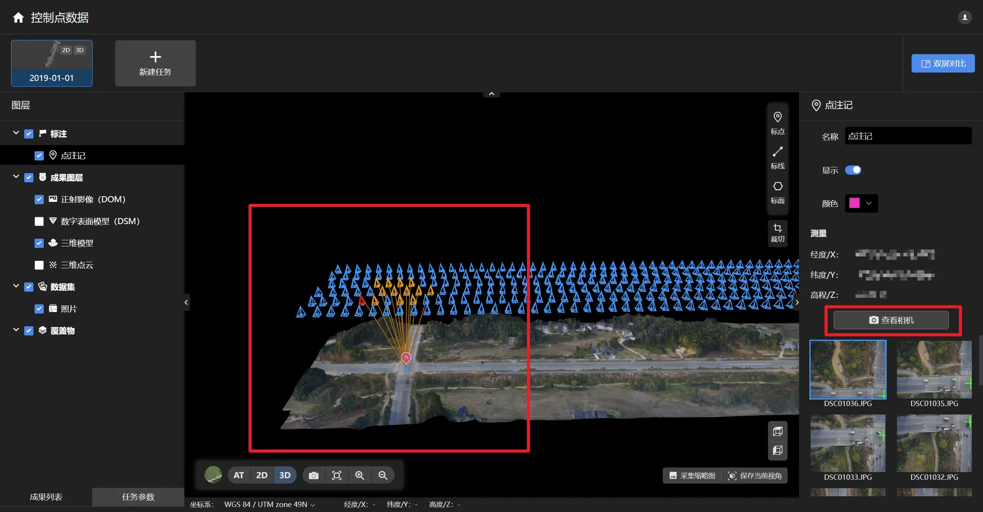Collapse the 成果图层 group
Screen dimensions: 983x512
tap(16, 177)
